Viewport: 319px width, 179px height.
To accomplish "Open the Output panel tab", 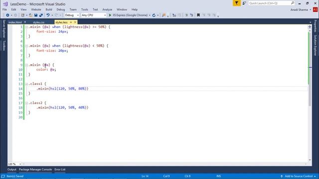I will [12, 170].
